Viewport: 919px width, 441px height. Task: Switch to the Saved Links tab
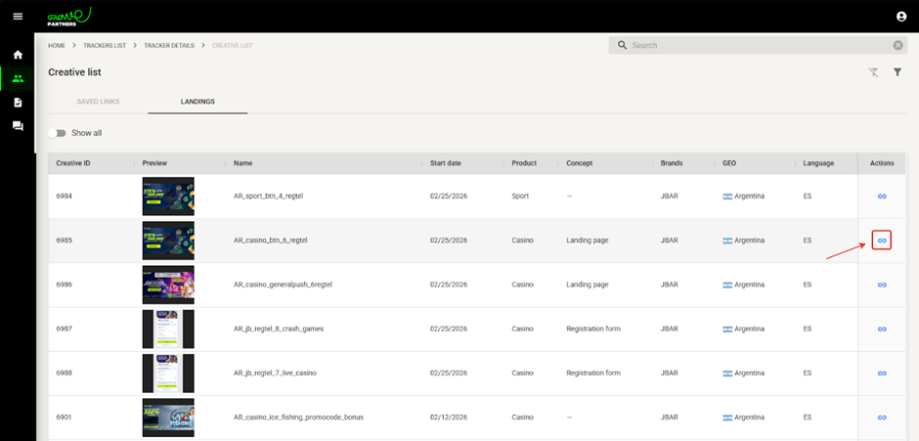click(x=98, y=102)
